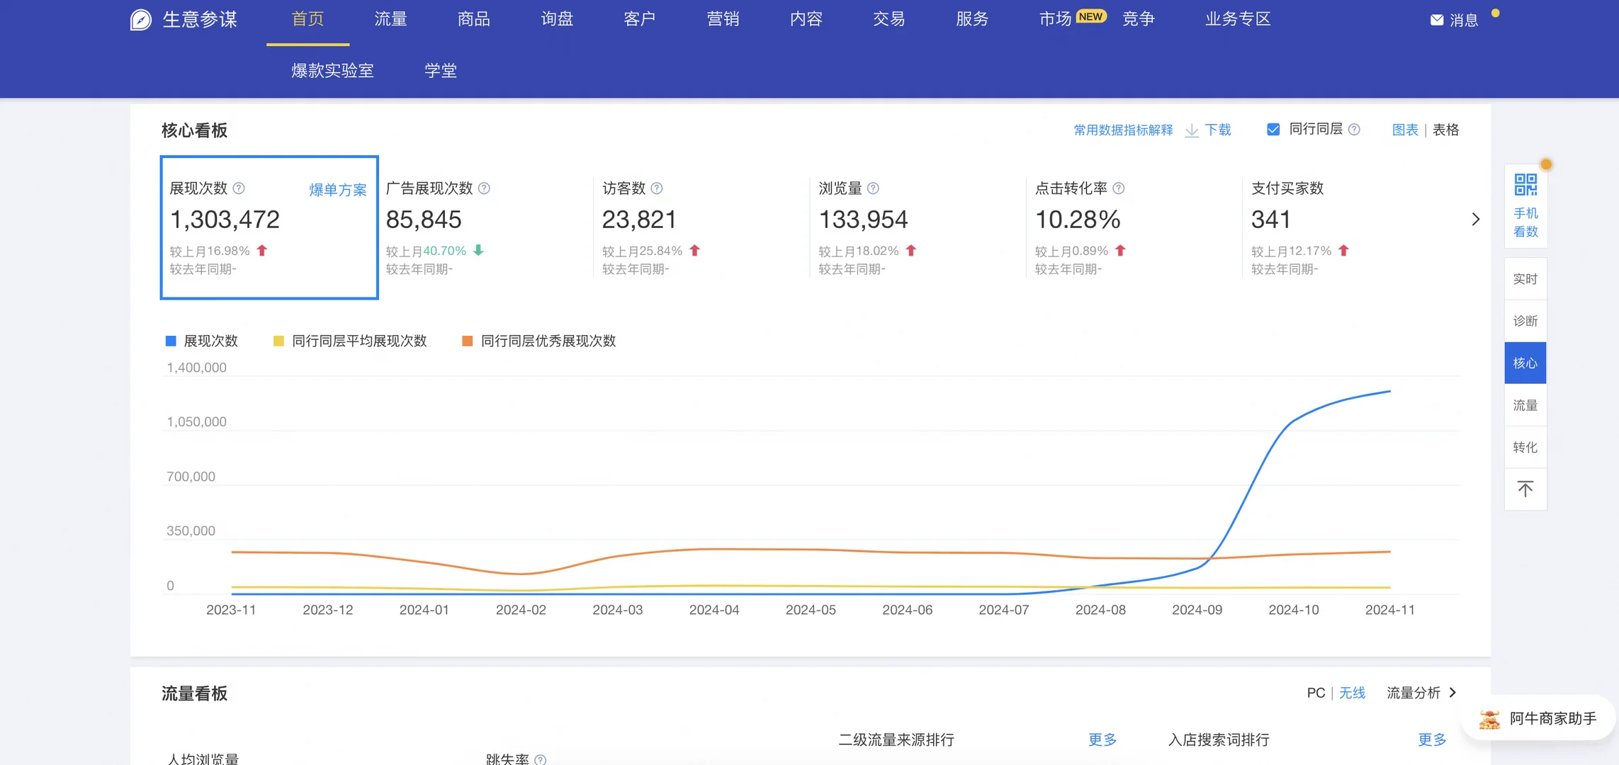Select the 点击转化率 metric card
The height and width of the screenshot is (765, 1619).
coord(1134,227)
